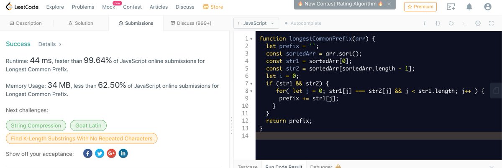
Task: Expand submission Details
Action: pyautogui.click(x=50, y=44)
